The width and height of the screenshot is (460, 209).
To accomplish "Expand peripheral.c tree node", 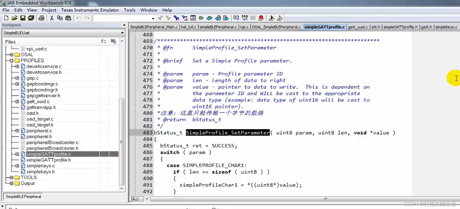I will pos(17,131).
